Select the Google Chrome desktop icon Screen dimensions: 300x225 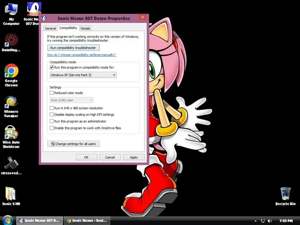tap(11, 75)
